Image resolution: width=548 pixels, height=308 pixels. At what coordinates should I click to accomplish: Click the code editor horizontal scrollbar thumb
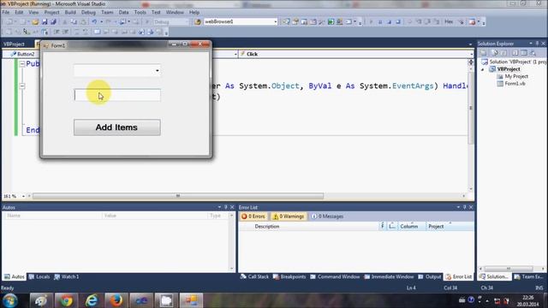click(178, 196)
